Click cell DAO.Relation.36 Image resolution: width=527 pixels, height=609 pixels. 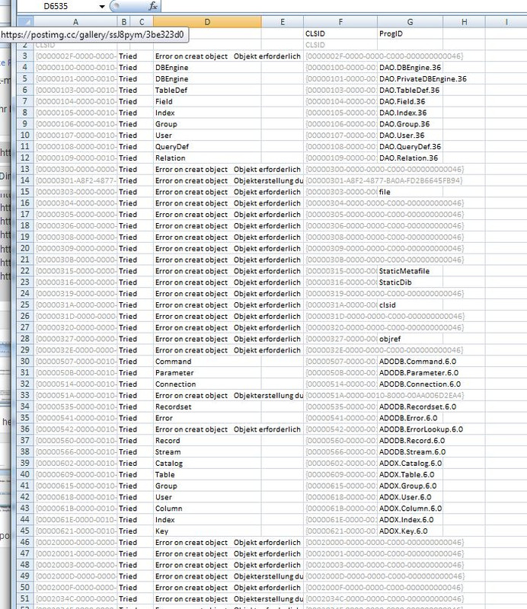[x=410, y=158]
